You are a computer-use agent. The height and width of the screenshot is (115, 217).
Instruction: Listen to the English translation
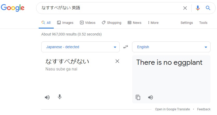click(151, 97)
